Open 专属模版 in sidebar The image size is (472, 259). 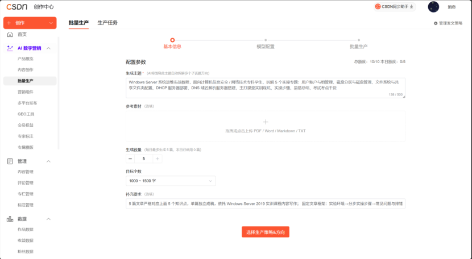coord(25,148)
